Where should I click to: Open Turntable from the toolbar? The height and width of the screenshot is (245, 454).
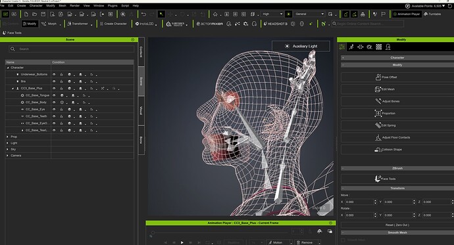tap(432, 14)
